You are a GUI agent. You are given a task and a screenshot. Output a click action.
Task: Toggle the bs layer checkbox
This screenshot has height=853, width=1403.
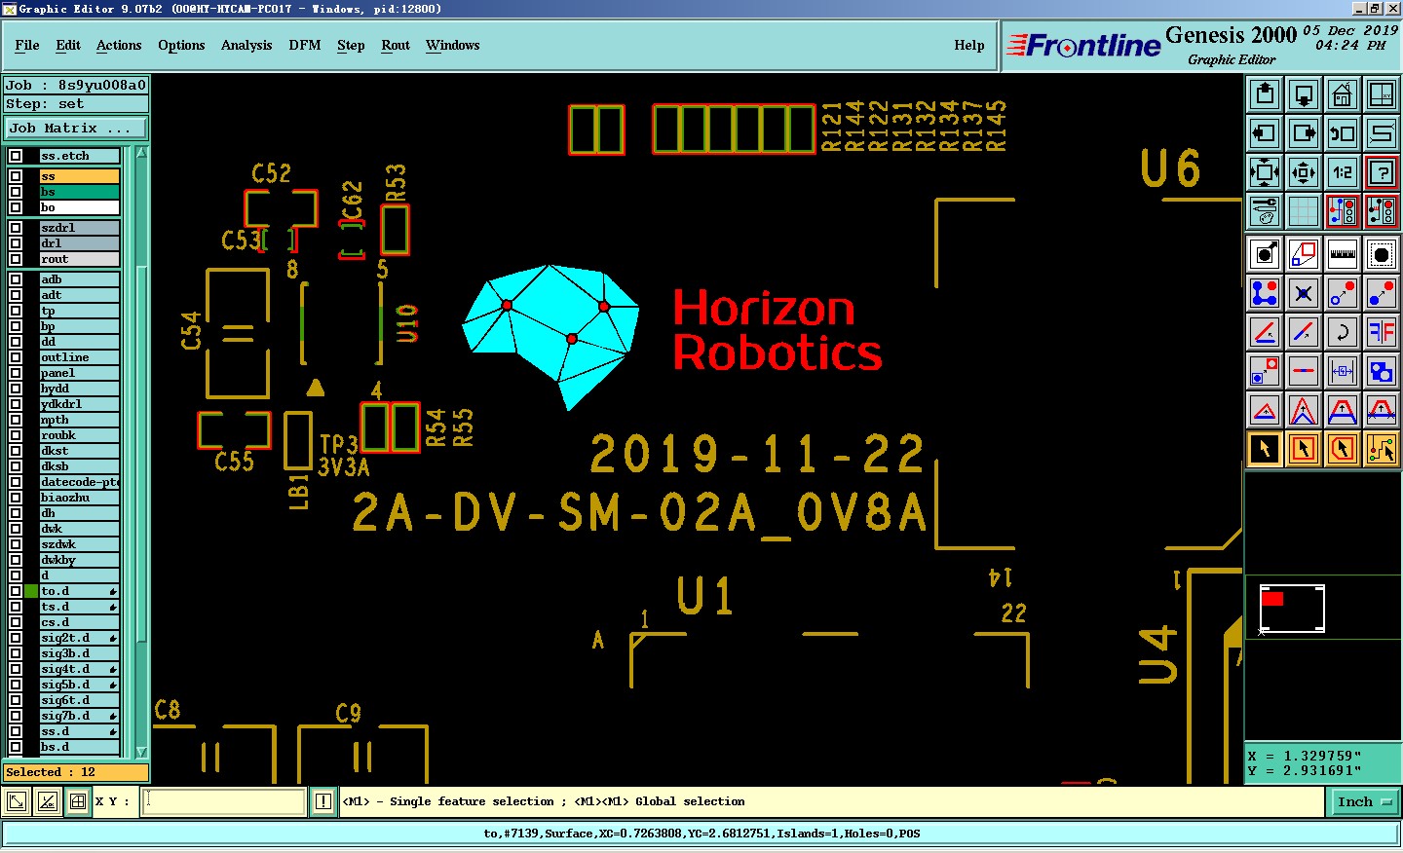pyautogui.click(x=16, y=192)
